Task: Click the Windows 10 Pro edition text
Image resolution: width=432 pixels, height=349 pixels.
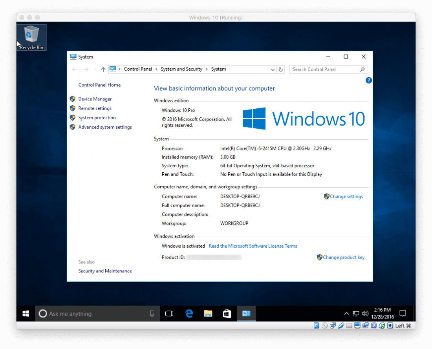Action: [x=178, y=110]
